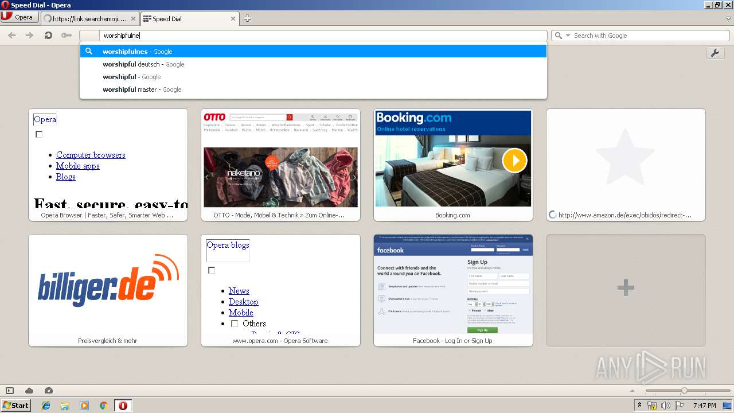Toggle Opera Turbo speedometer icon
Viewport: 734px width, 413px height.
49,391
